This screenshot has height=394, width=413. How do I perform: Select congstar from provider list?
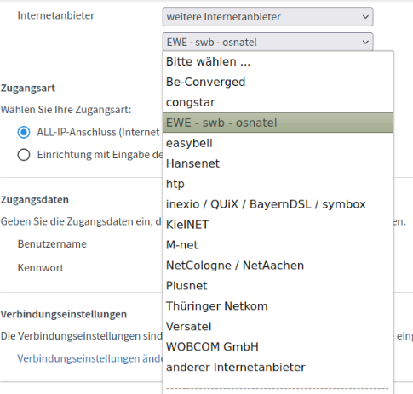pyautogui.click(x=278, y=102)
